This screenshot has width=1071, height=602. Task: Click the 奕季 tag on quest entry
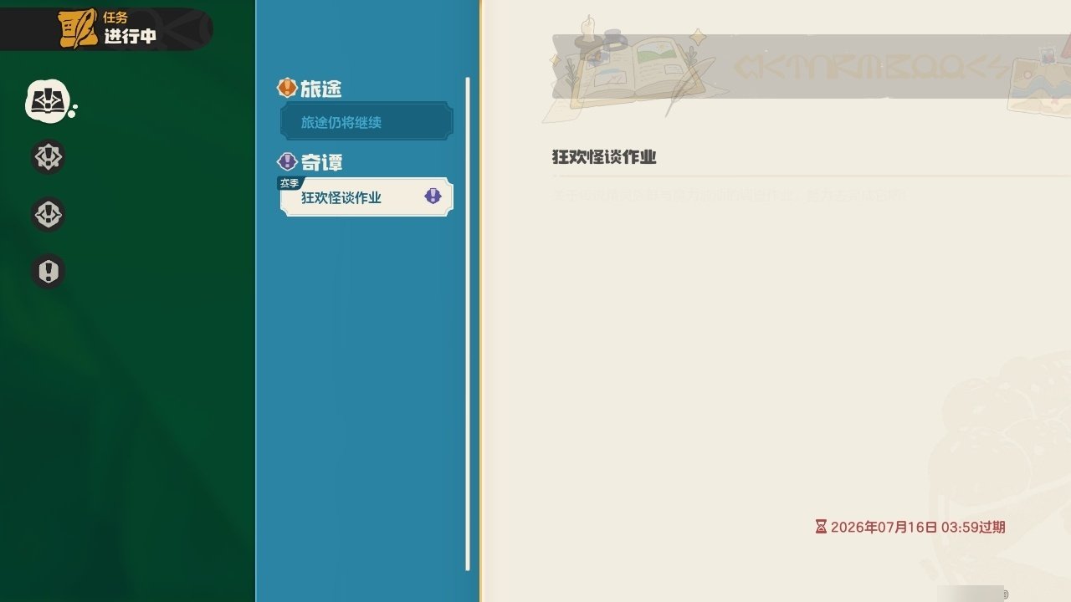click(x=289, y=183)
